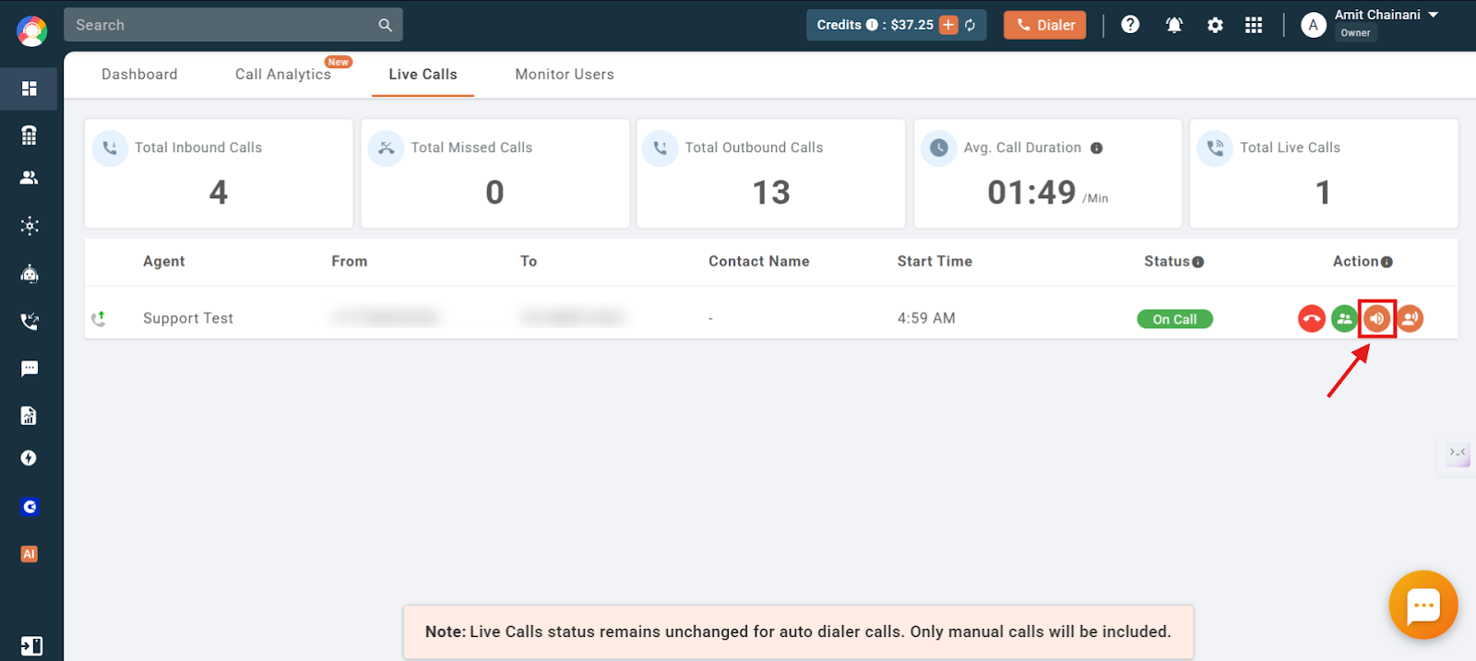
Task: Click the Avg. Call Duration info icon
Action: click(x=1097, y=148)
